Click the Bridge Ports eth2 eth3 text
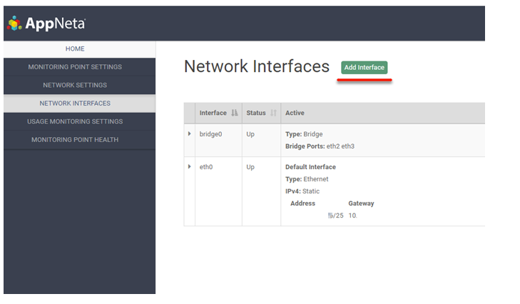 [x=320, y=146]
